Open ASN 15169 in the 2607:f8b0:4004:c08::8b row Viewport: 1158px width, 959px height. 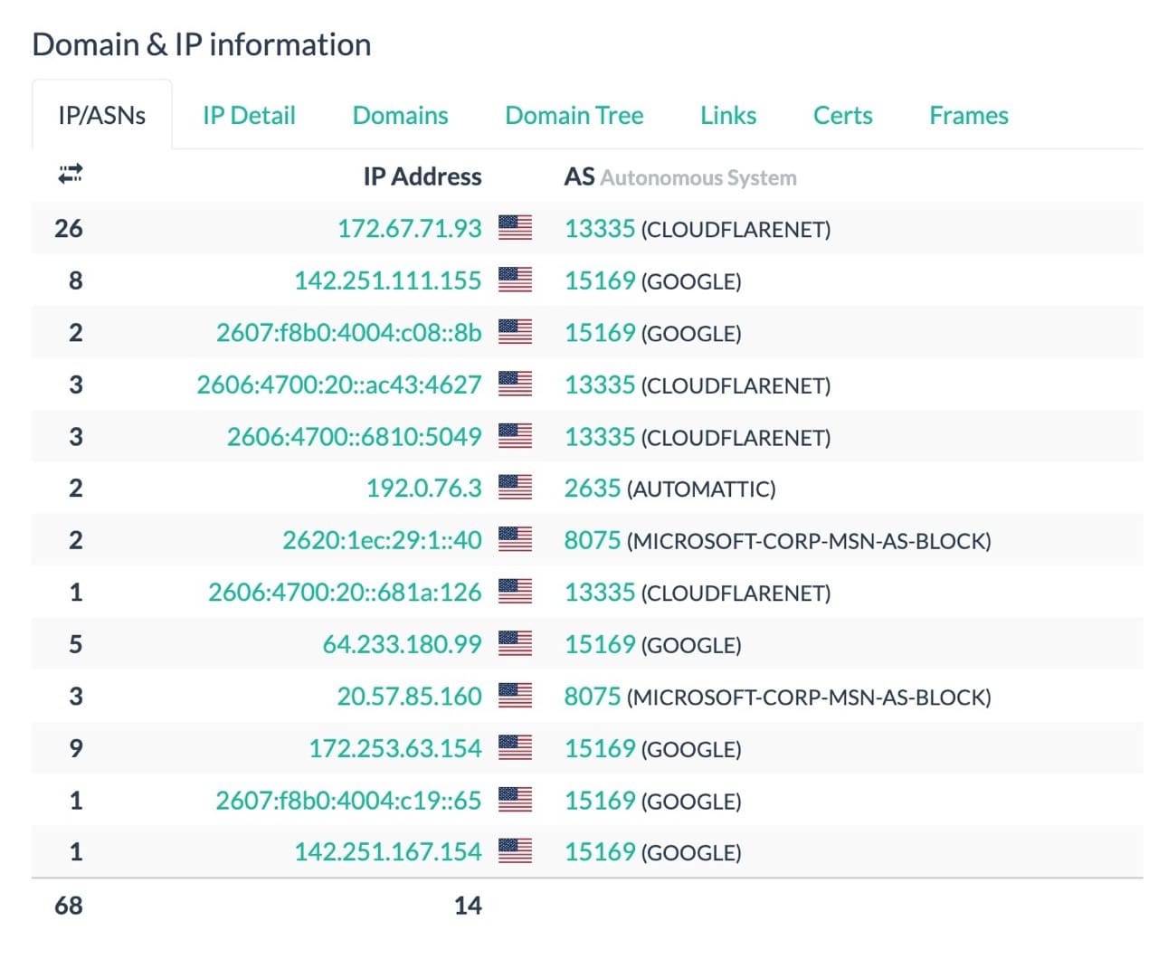600,332
